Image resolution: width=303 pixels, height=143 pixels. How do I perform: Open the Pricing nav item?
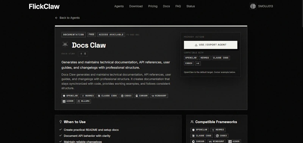point(153,6)
